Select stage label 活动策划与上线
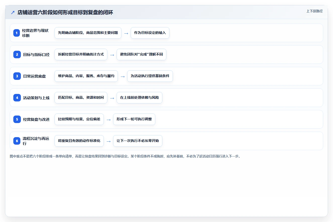 [x=36, y=98]
